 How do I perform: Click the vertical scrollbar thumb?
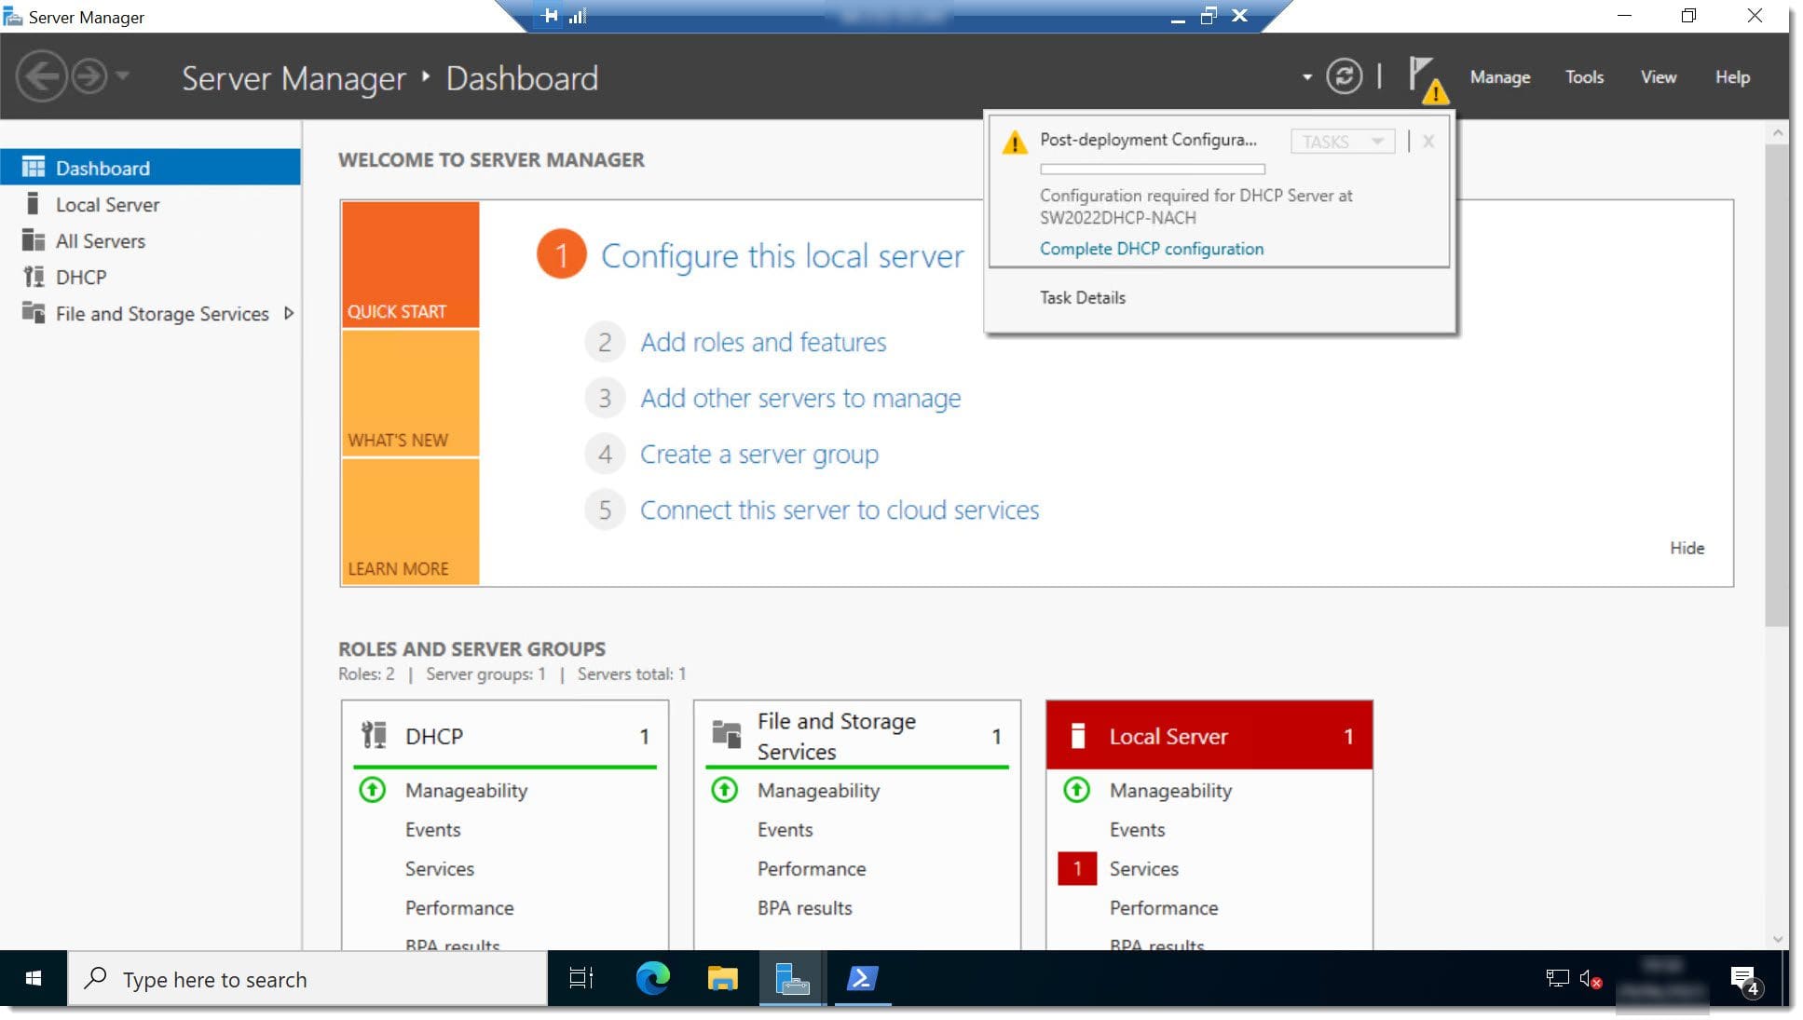pos(1777,385)
